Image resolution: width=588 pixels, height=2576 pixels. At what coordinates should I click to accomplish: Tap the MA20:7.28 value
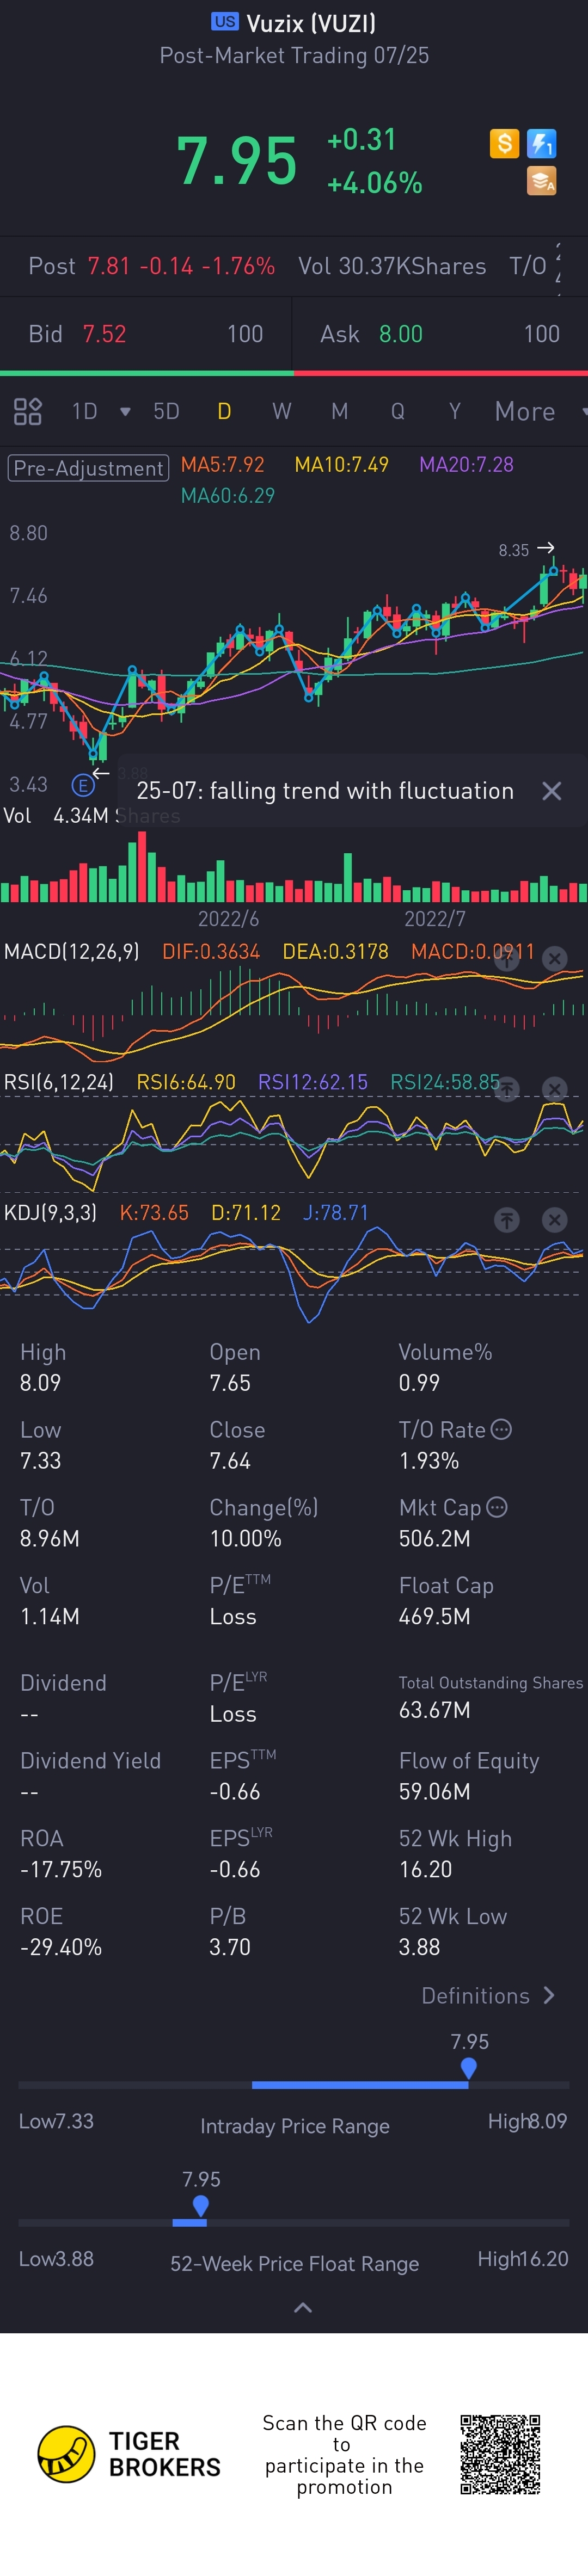pyautogui.click(x=466, y=465)
